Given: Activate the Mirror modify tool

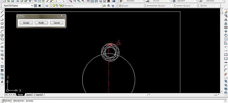Looking at the screenshot, I should coord(226,20).
